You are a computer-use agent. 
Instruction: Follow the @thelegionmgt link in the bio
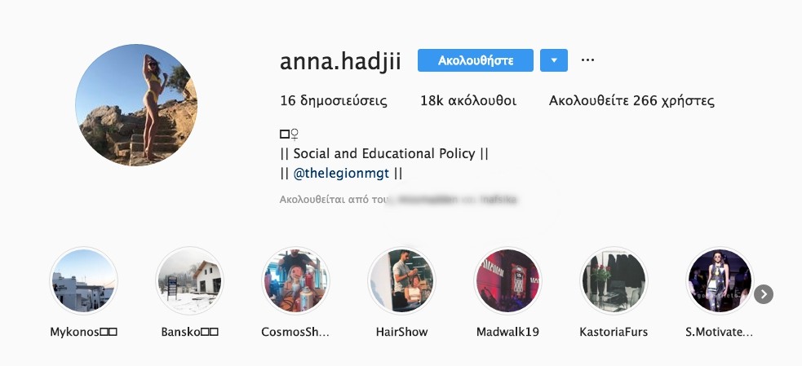341,174
